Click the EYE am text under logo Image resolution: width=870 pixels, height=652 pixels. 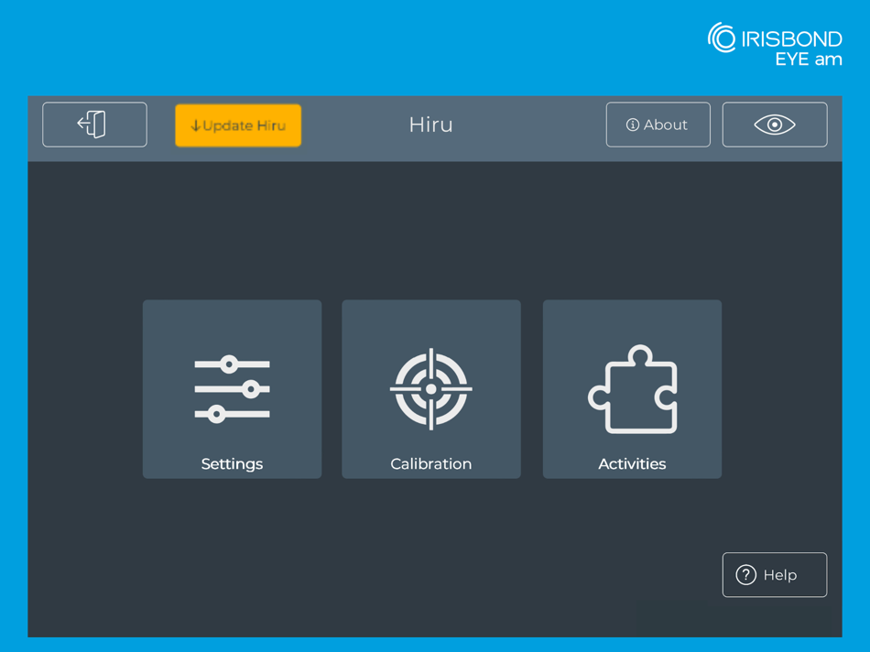(x=809, y=59)
